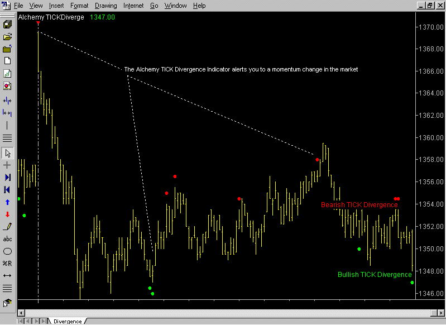
Task: Select the vertical line drawing tool
Action: click(7, 126)
